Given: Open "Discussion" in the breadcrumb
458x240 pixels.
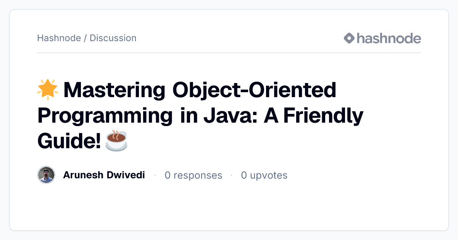Looking at the screenshot, I should pyautogui.click(x=113, y=38).
